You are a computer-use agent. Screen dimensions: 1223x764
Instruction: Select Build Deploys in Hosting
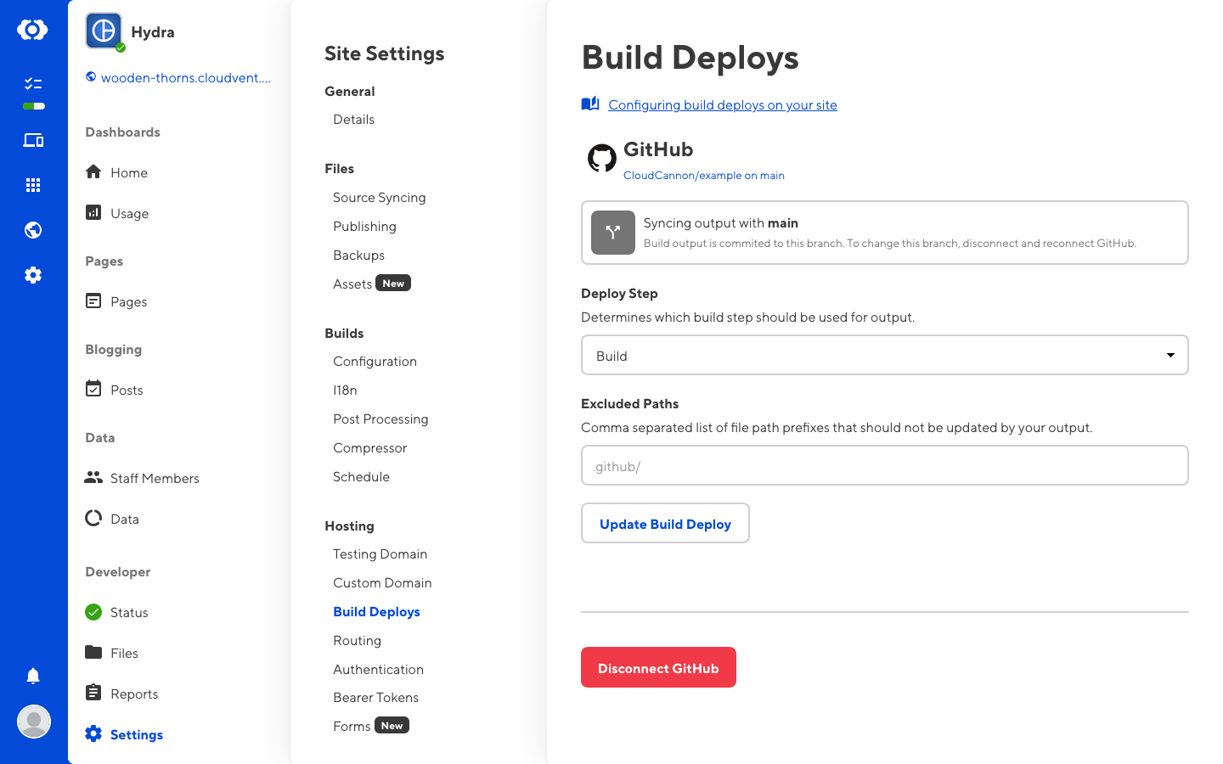(377, 612)
